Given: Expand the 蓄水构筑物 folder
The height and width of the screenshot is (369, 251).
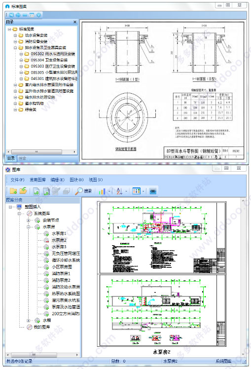Looking at the screenshot, I should 15,103.
